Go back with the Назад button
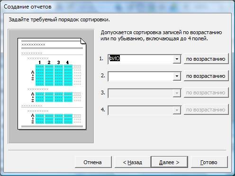235x176 pixels. point(132,162)
